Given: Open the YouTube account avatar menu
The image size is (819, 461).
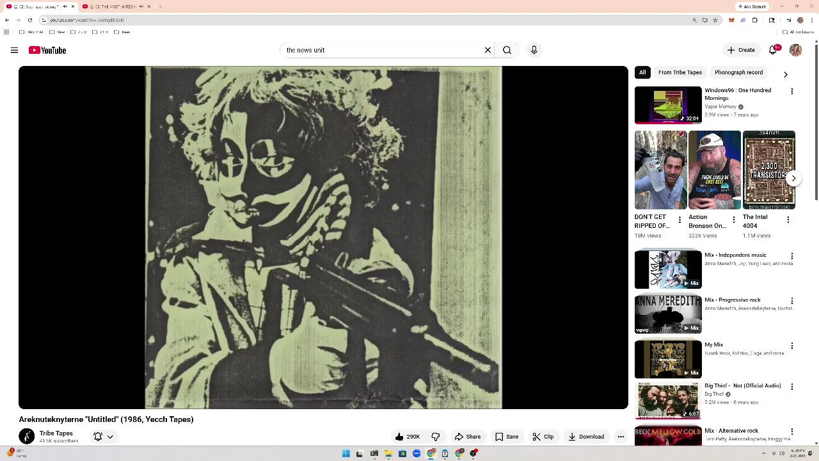Looking at the screenshot, I should click(x=795, y=50).
